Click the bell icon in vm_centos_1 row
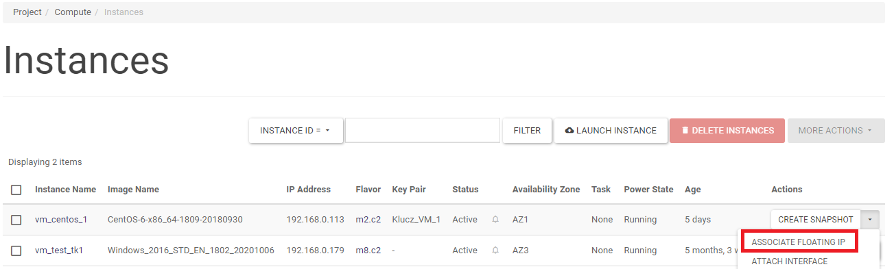Image resolution: width=894 pixels, height=269 pixels. click(495, 220)
